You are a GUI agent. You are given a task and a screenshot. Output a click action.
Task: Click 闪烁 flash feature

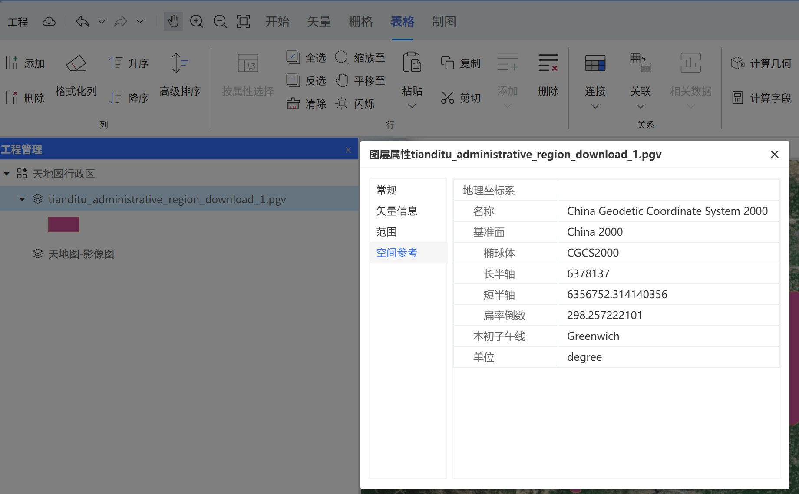[355, 104]
